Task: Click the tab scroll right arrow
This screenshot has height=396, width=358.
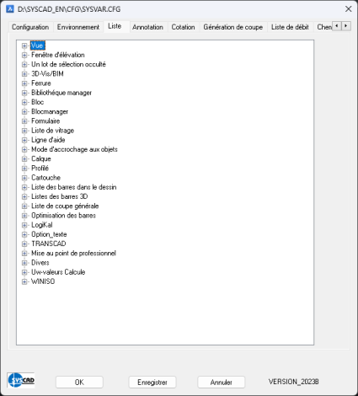Action: coord(346,26)
